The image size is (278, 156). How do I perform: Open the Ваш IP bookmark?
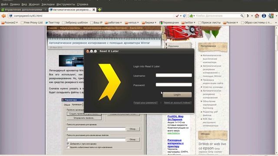(x=96, y=23)
